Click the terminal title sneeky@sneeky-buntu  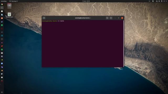[83, 18]
